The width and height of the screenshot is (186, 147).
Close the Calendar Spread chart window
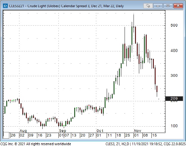pos(178,6)
